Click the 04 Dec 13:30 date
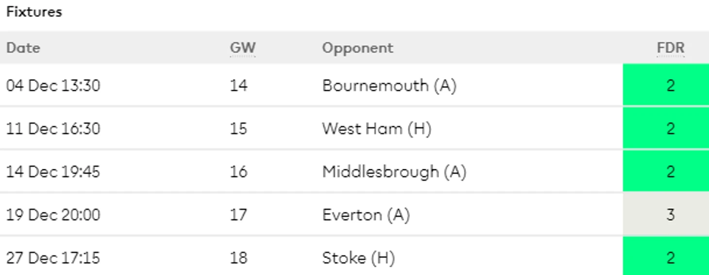 point(53,85)
